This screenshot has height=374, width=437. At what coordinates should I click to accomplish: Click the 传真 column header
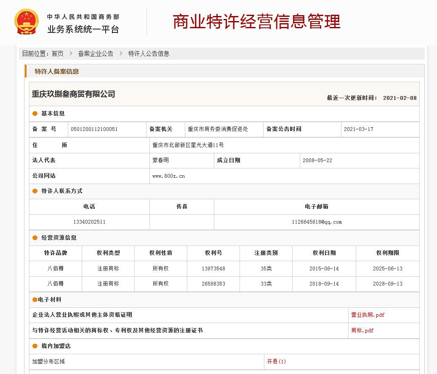pyautogui.click(x=182, y=207)
